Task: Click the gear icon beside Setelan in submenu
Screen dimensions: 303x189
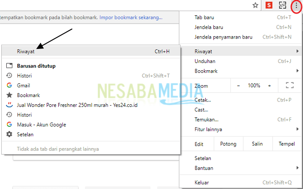Action: (9, 134)
